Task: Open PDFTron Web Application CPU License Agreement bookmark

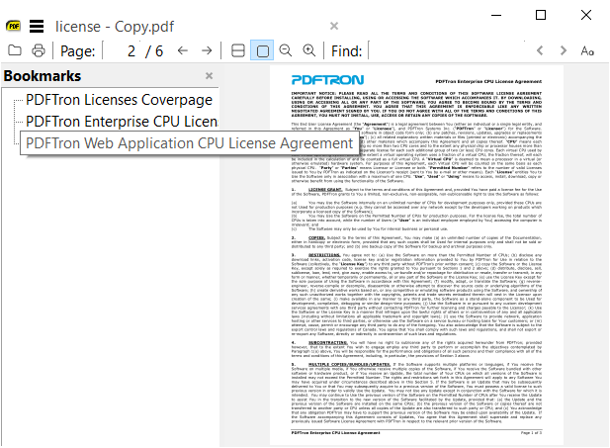Action: point(189,143)
